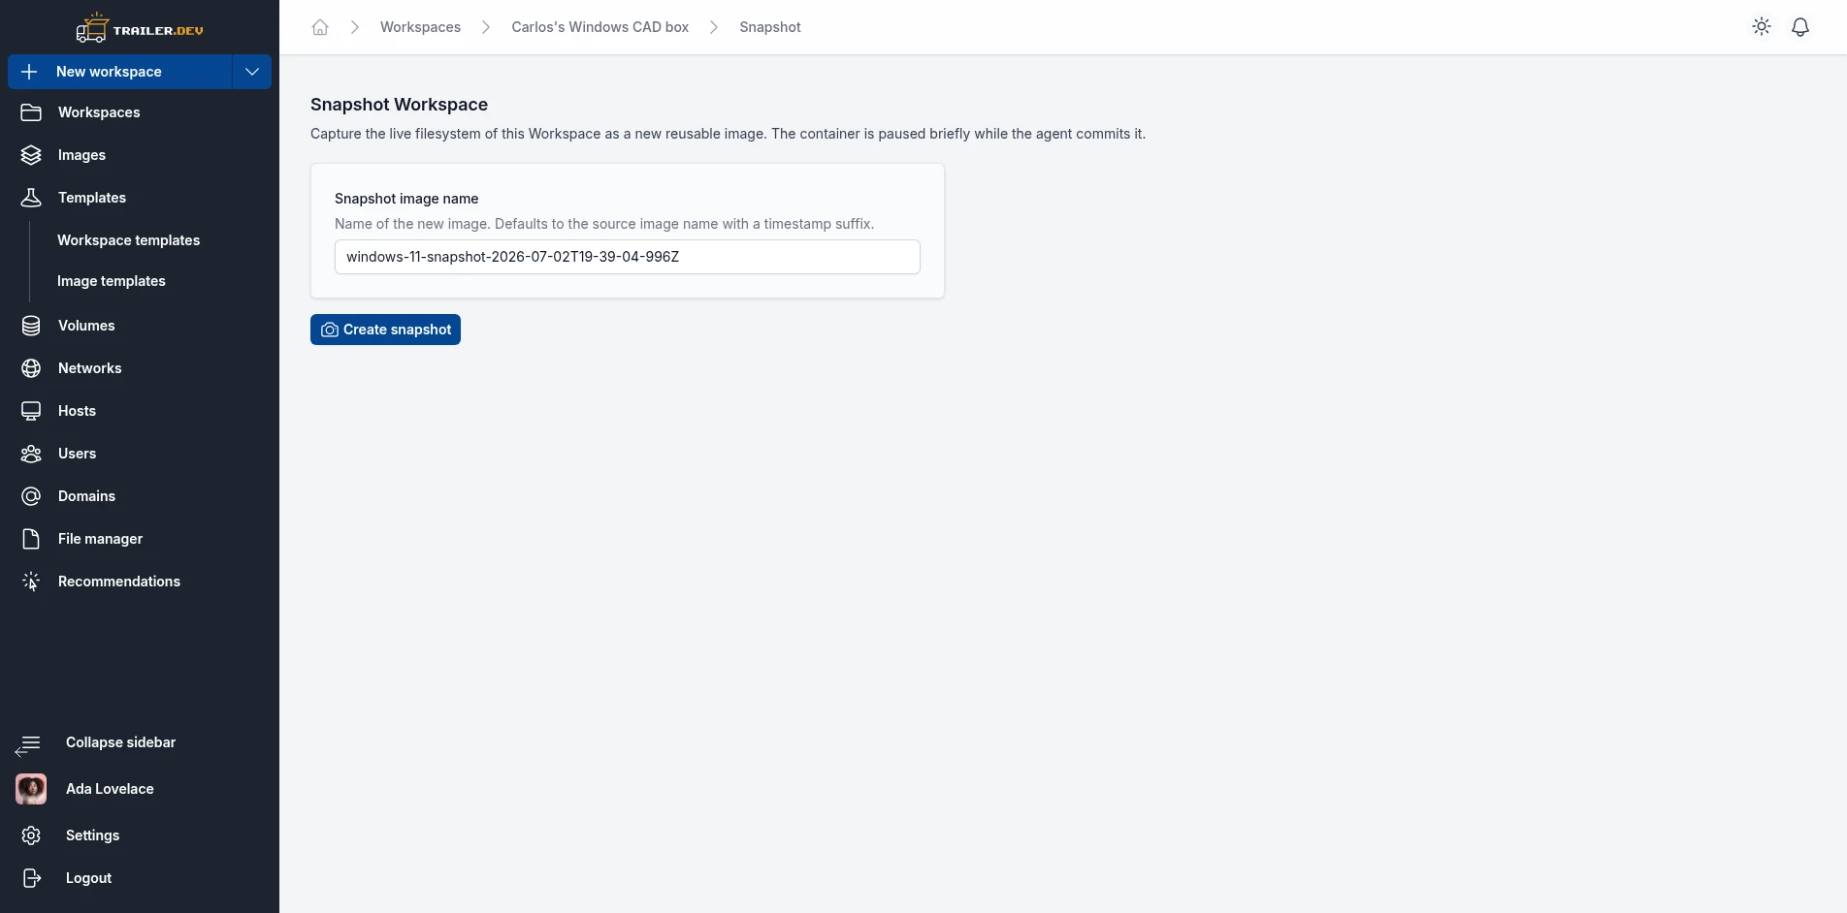Viewport: 1847px width, 913px height.
Task: Click the Images layers icon
Action: click(31, 155)
